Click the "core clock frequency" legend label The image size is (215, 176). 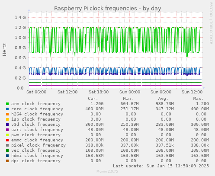[37, 109]
